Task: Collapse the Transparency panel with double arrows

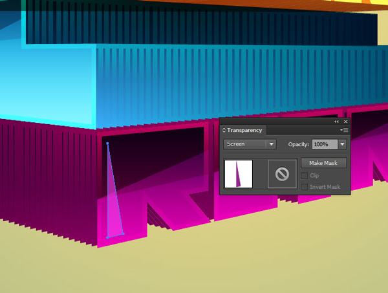Action: (x=336, y=122)
